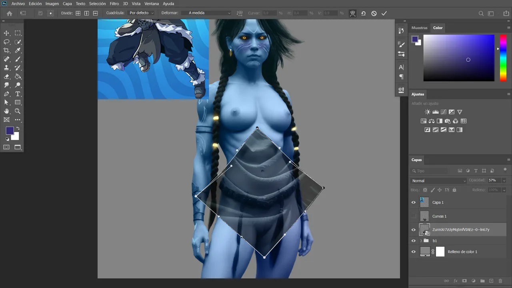512x288 pixels.
Task: Open the Normal blend mode dropdown
Action: click(x=439, y=181)
